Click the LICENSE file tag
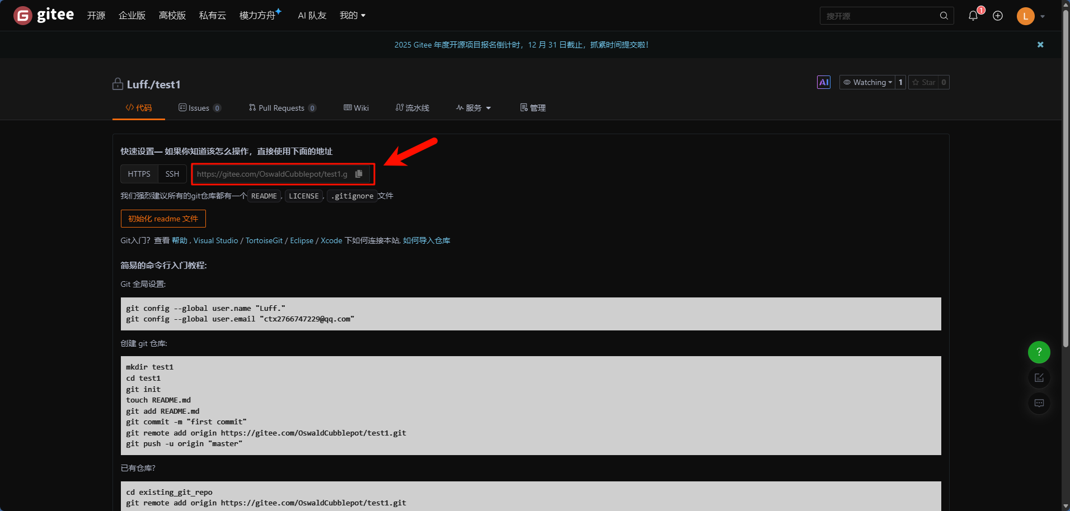The height and width of the screenshot is (511, 1070). pyautogui.click(x=304, y=196)
